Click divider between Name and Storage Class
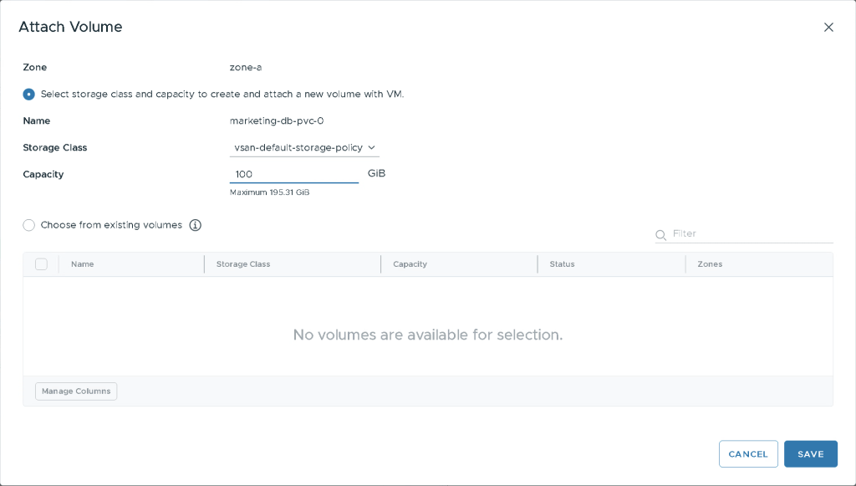Screen dimensions: 856x486 (x=204, y=264)
